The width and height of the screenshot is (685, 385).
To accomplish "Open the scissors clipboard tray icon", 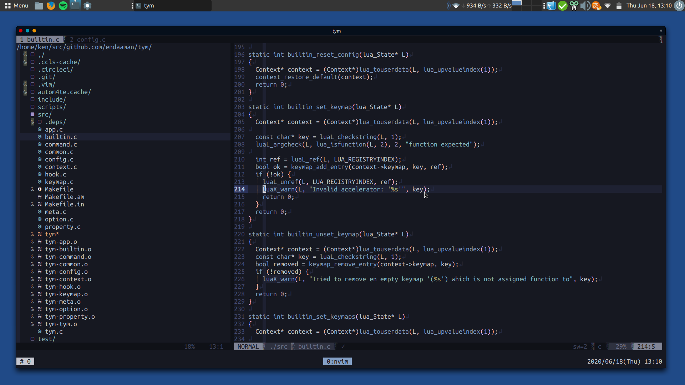I will pos(574,6).
